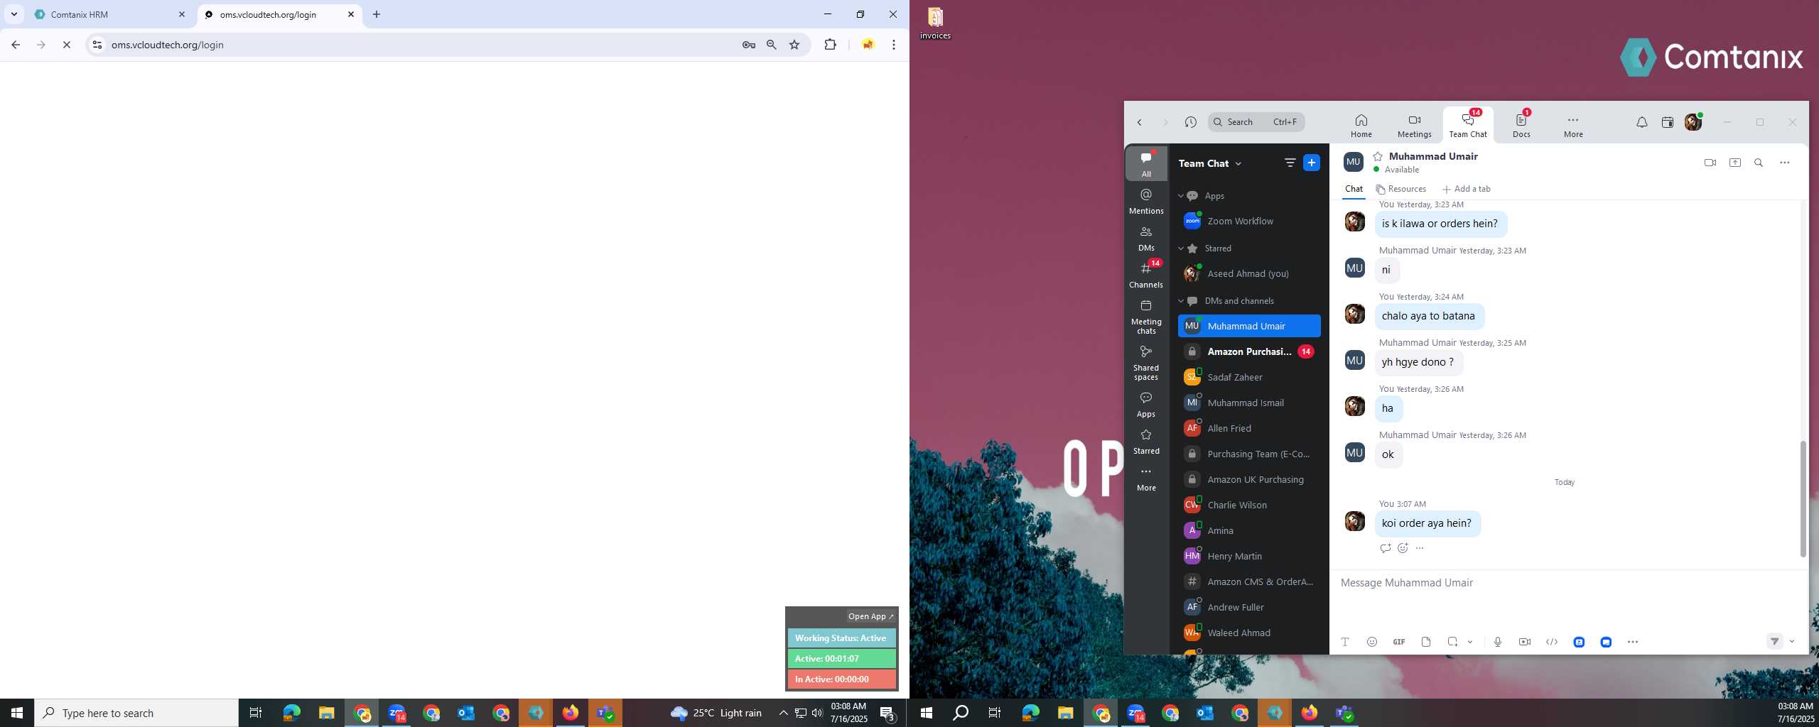Collapse the Starred section in chat list
The image size is (1819, 727).
[x=1181, y=248]
